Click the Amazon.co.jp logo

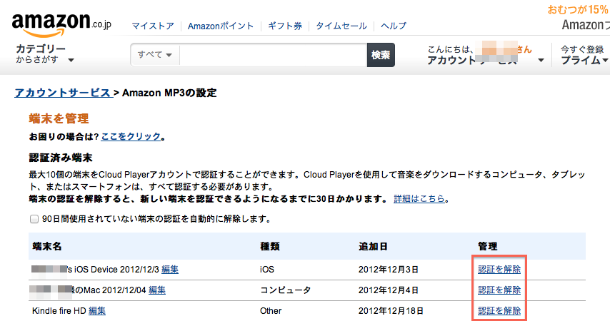[x=61, y=24]
